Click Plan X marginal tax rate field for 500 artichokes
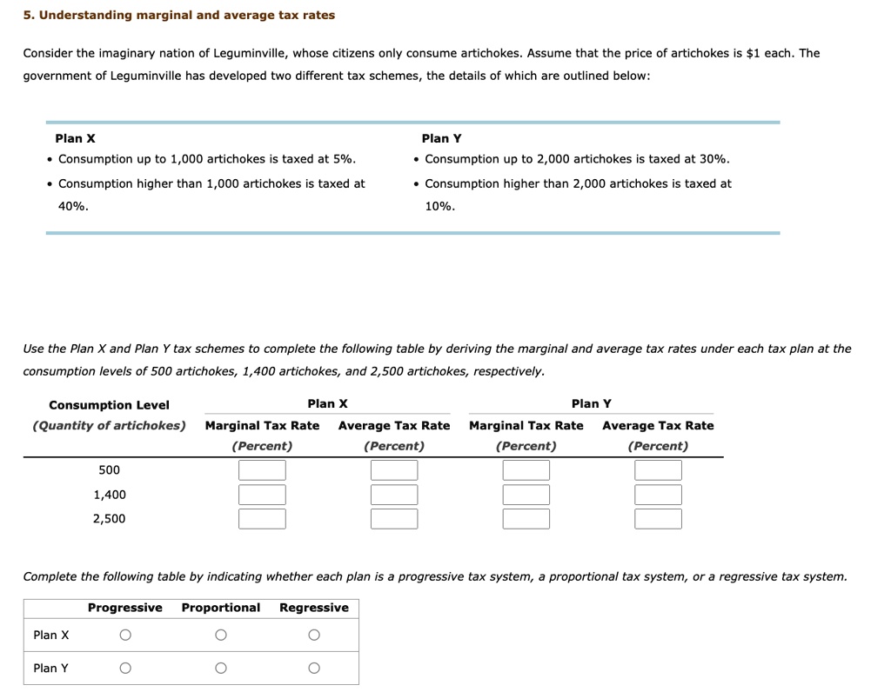The image size is (891, 692). tap(262, 469)
